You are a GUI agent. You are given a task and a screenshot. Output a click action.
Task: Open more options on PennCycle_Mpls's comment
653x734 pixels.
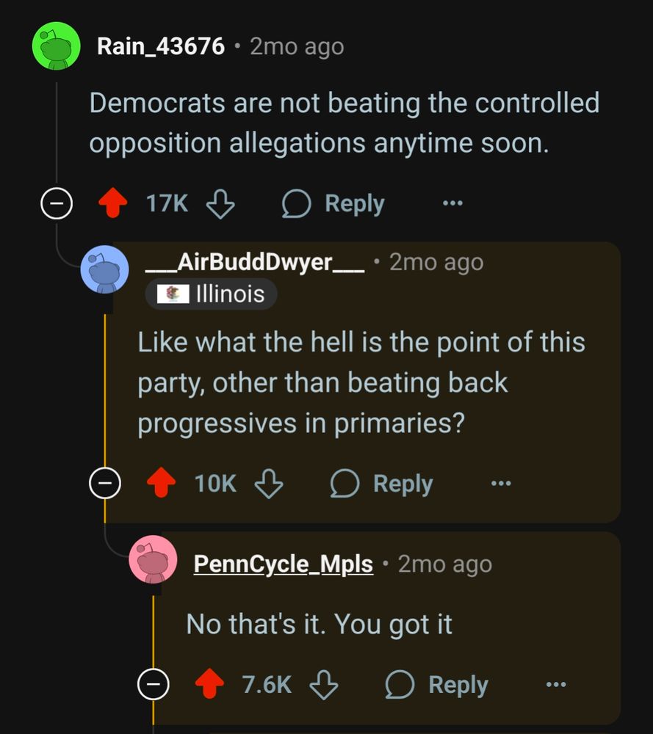[x=557, y=684]
